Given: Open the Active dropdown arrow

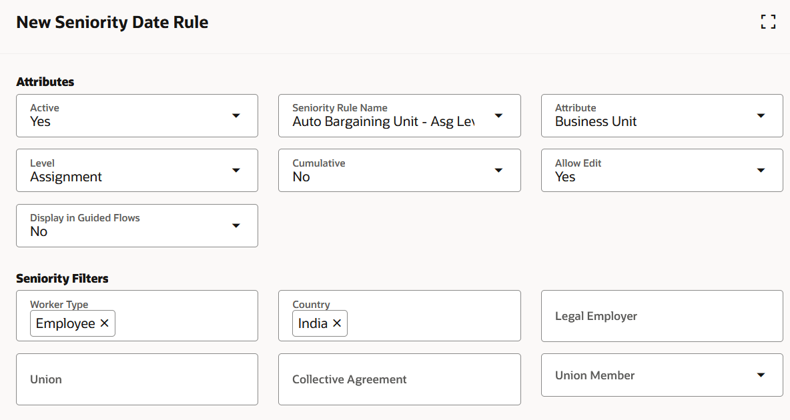Looking at the screenshot, I should coord(236,115).
